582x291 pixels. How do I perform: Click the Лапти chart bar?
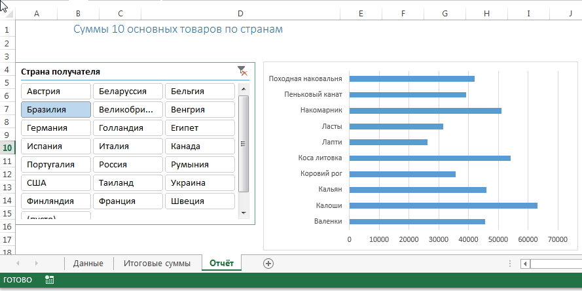388,143
